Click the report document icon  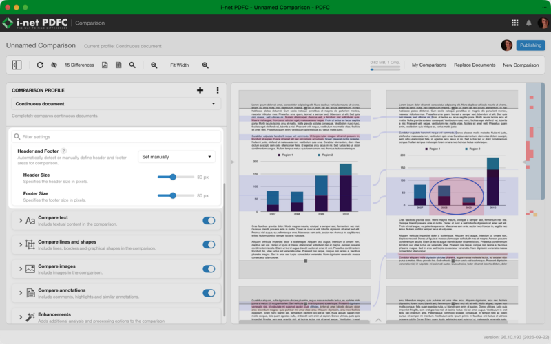pyautogui.click(x=118, y=65)
